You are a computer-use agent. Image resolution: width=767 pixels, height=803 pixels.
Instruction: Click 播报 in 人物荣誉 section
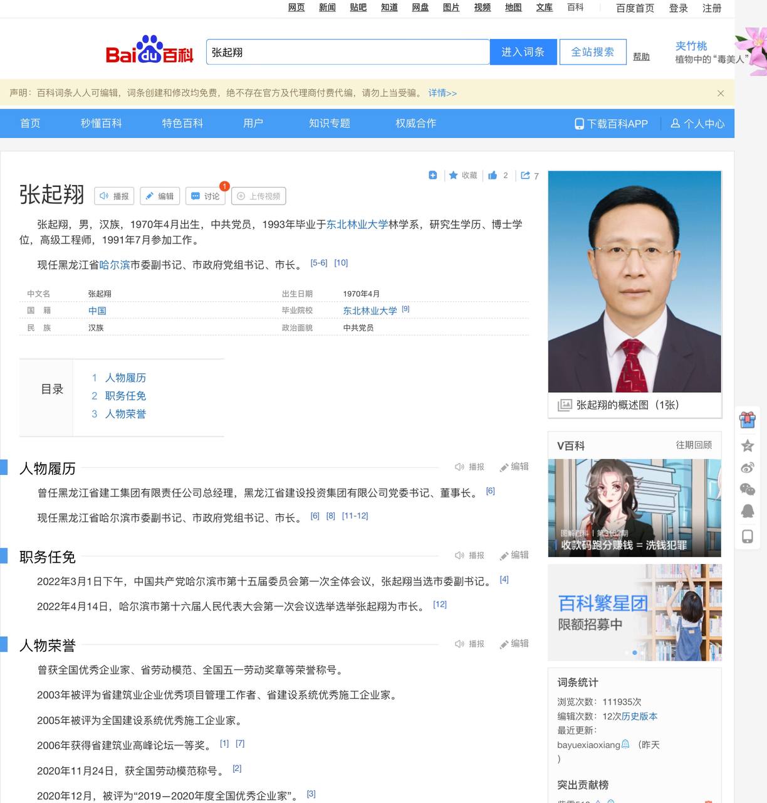click(470, 644)
